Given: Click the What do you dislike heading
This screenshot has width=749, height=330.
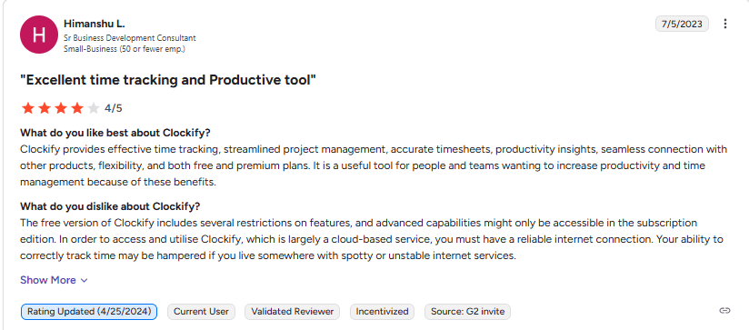Looking at the screenshot, I should point(110,206).
